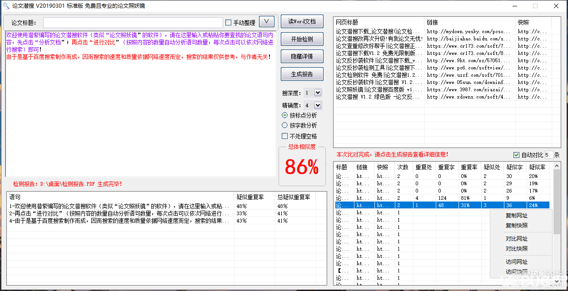The width and height of the screenshot is (568, 291).
Task: Click 快照 header in web results list
Action: (x=533, y=22)
